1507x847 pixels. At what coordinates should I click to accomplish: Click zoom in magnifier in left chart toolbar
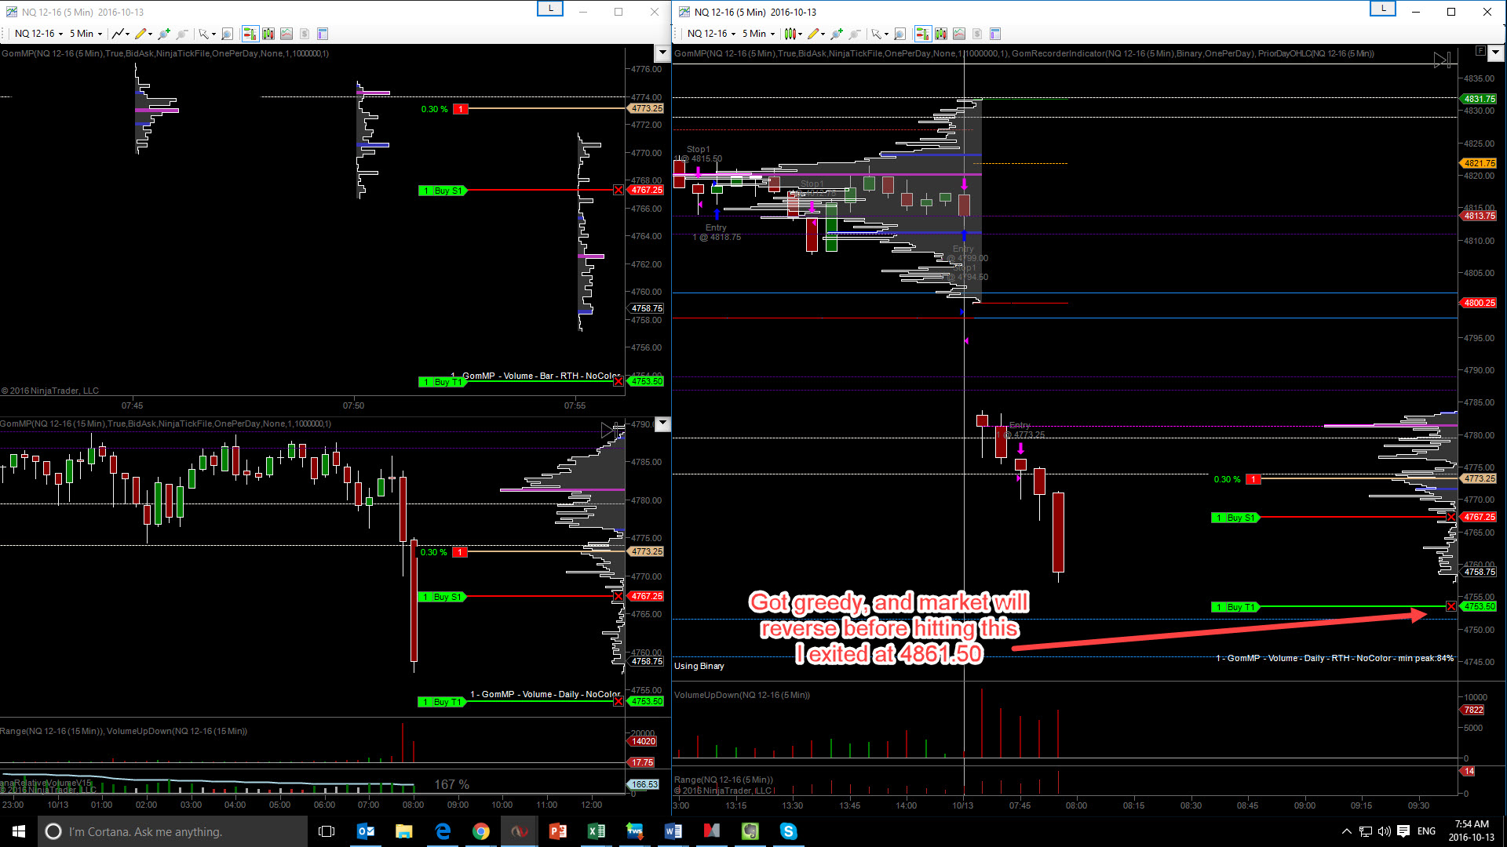(163, 34)
